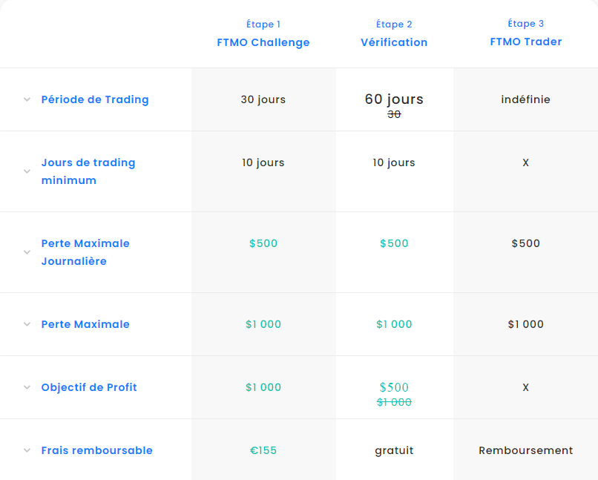Click $500 daily loss under Vérification

click(394, 243)
